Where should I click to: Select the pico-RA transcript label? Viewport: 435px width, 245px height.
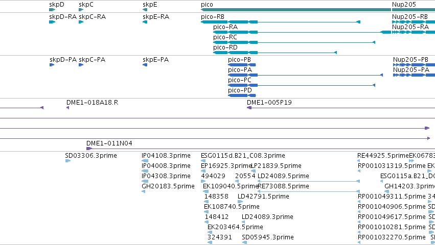tap(225, 27)
